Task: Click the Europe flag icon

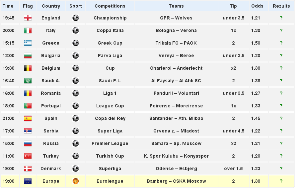Action: (x=28, y=181)
